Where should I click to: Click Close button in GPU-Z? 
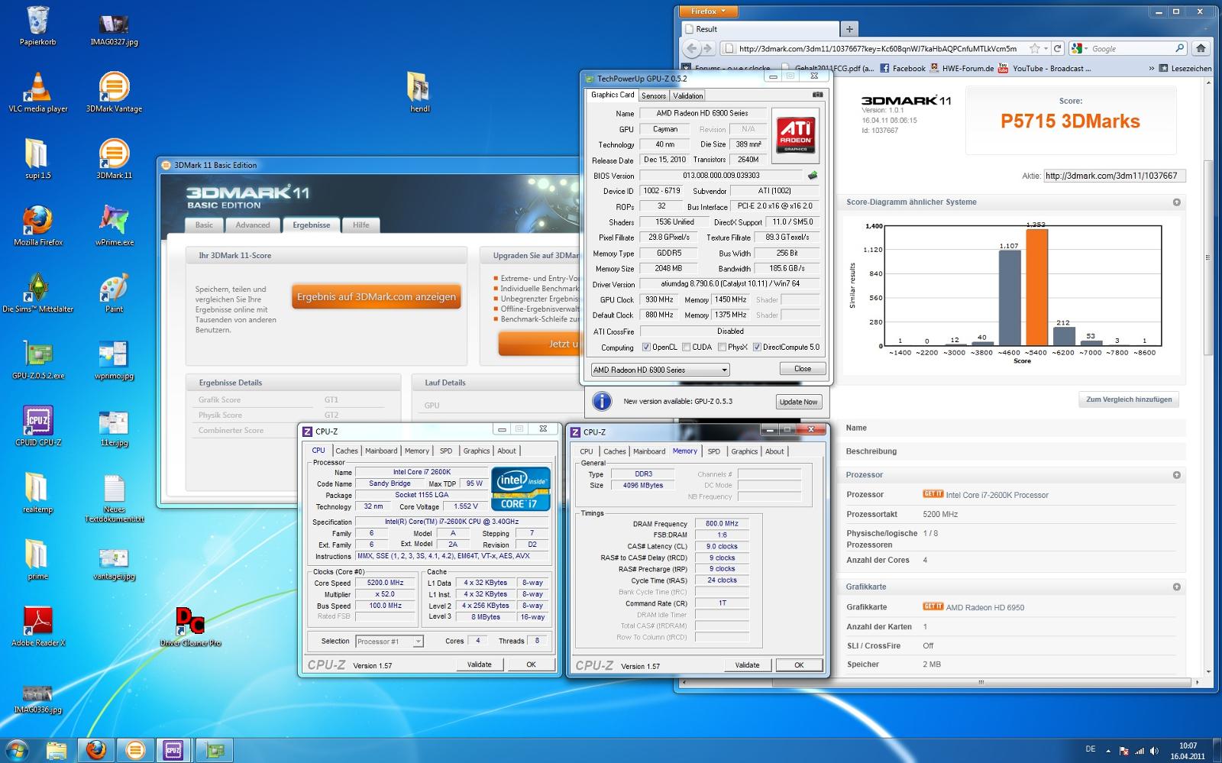tap(803, 368)
